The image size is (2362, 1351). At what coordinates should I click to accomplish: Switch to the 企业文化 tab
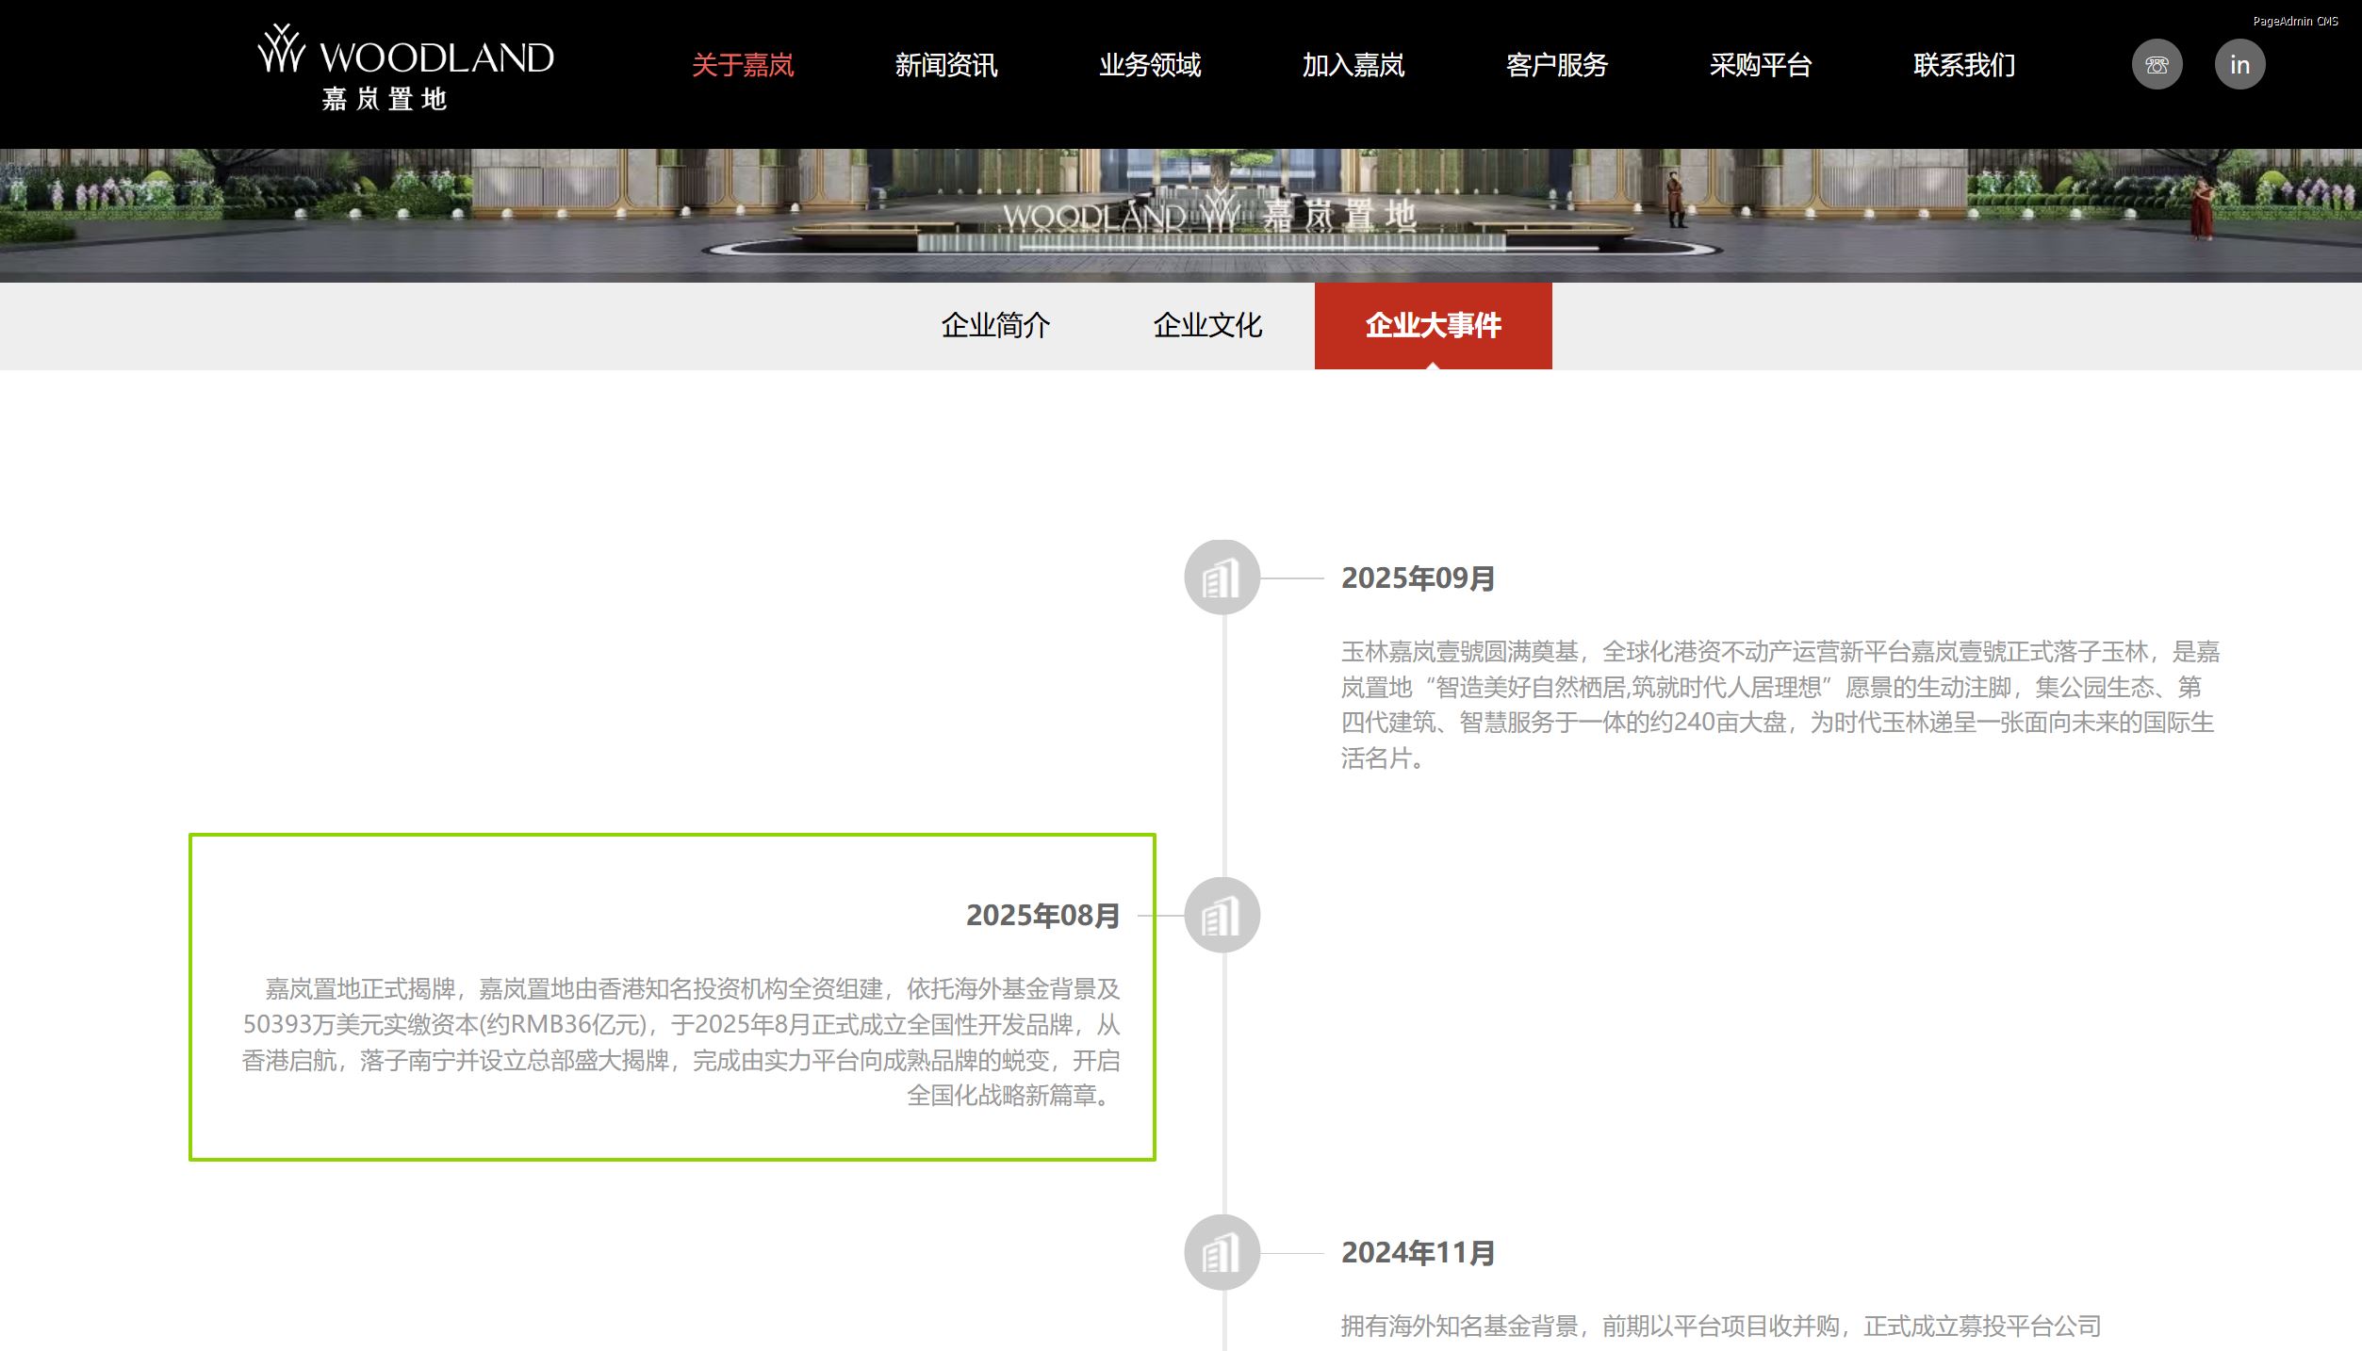click(x=1207, y=325)
